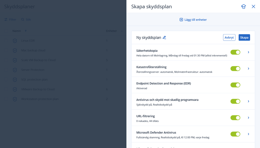Click the Filter sliders icon
This screenshot has height=148, width=260.
6,19
